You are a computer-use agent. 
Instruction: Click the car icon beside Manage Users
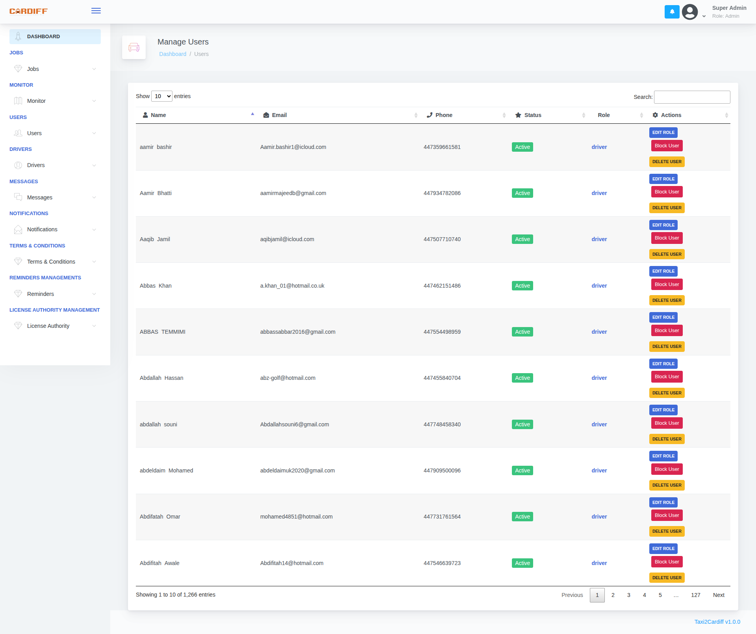[134, 48]
